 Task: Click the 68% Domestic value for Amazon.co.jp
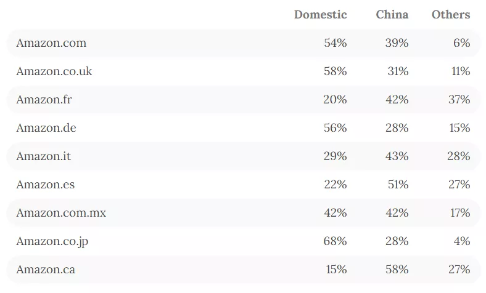[335, 241]
